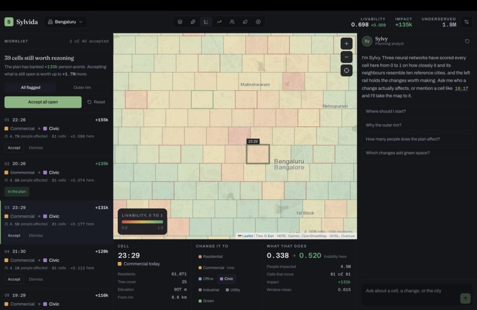Image resolution: width=477 pixels, height=310 pixels.
Task: Switch to Outer rim tab
Action: [82, 88]
